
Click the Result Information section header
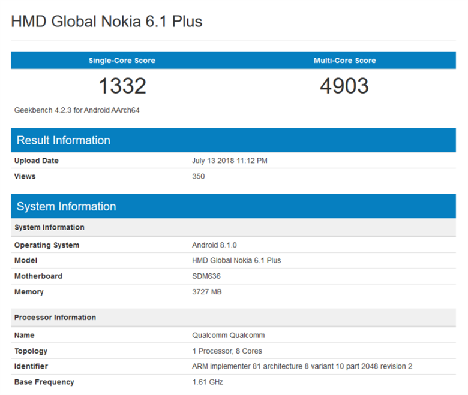(x=64, y=140)
